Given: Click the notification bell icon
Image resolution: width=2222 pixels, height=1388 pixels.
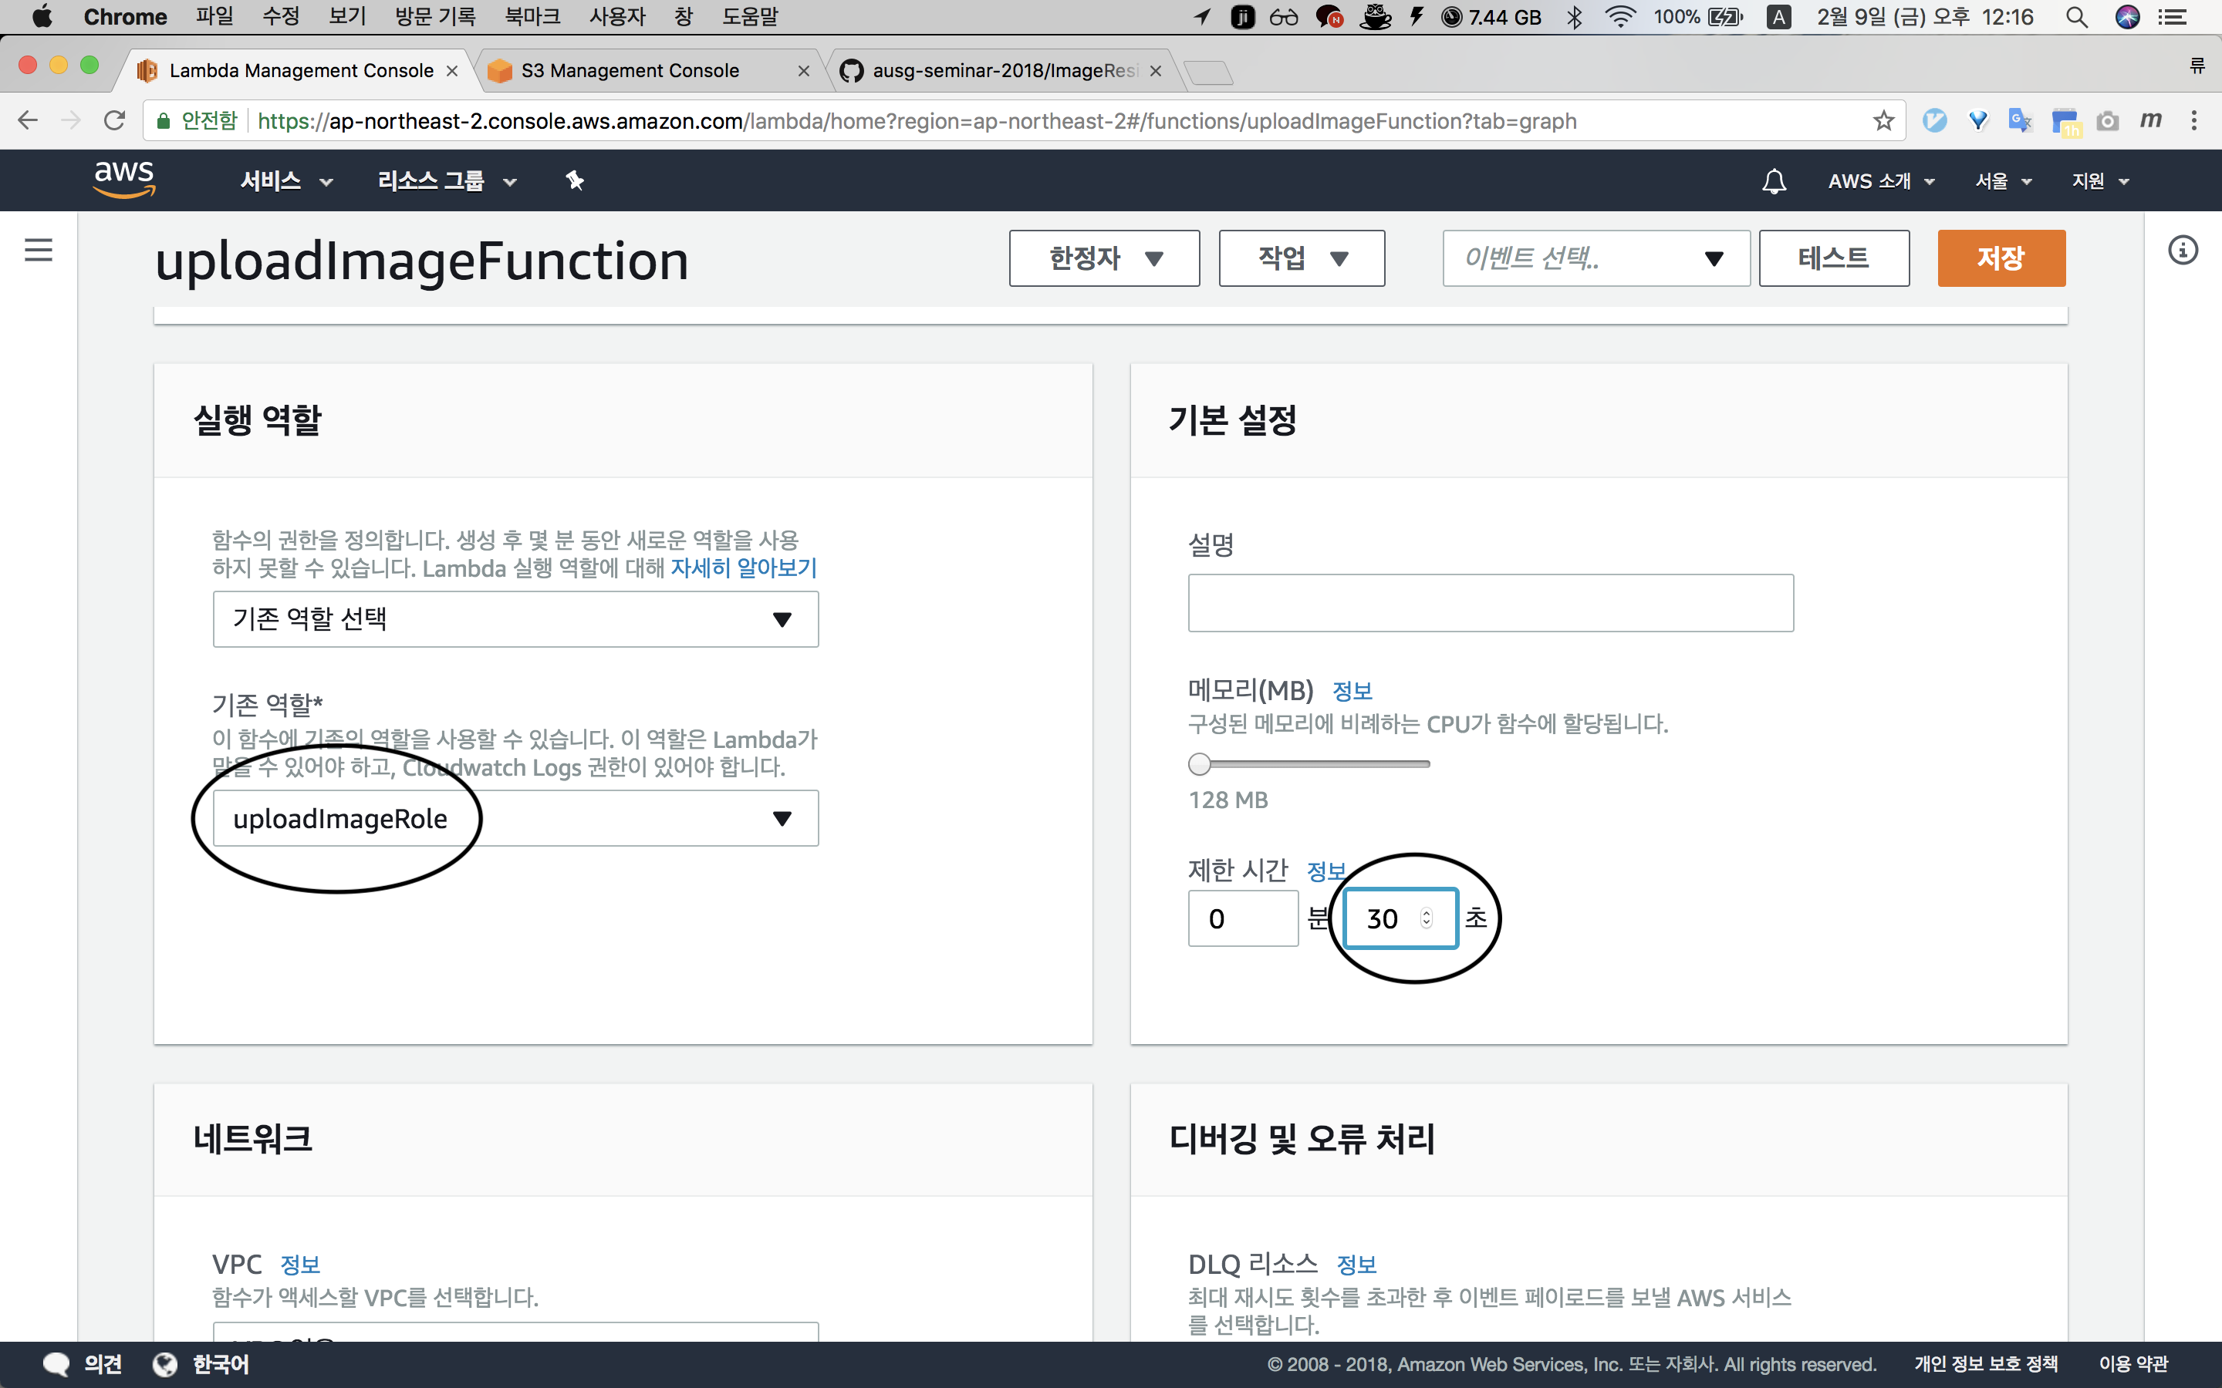Looking at the screenshot, I should [1774, 181].
